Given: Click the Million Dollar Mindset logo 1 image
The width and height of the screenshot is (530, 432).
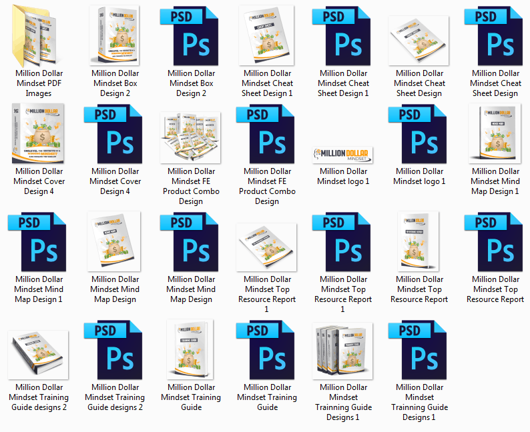Looking at the screenshot, I should coord(343,155).
